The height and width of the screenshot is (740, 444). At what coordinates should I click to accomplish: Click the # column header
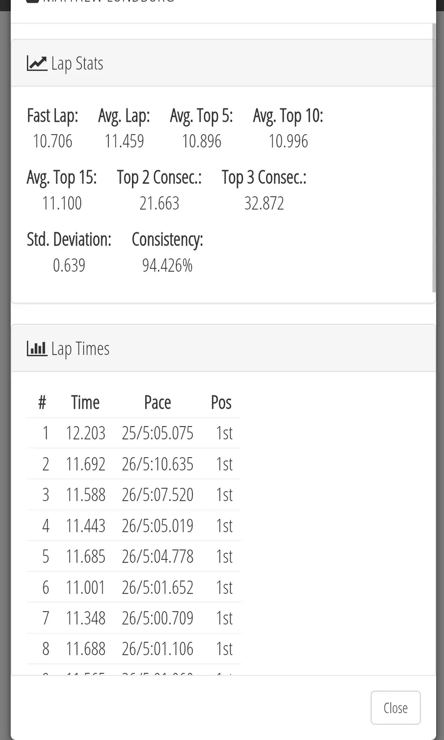[x=42, y=402]
